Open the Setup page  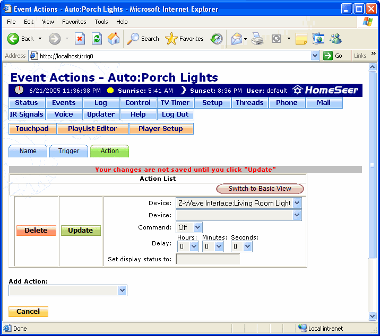pyautogui.click(x=212, y=103)
